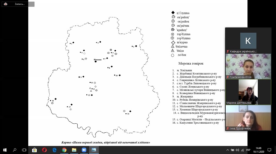276x154 pixels.
Task: Click list entry "с.м.т. Турбів Липовецького р-ну"
Action: 197,83
